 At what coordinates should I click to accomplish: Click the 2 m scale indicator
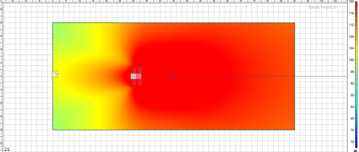(x=7, y=149)
